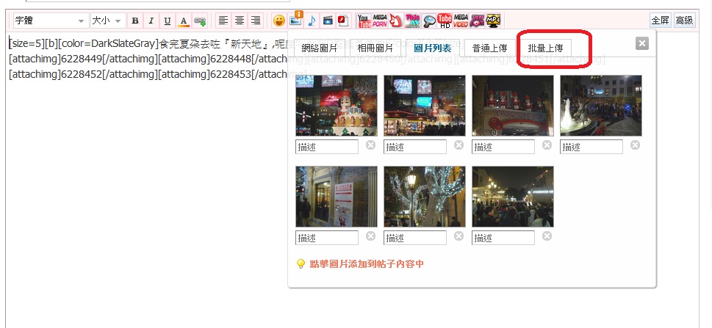Click the YouTube embed icon

[x=364, y=21]
